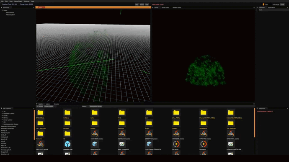The width and height of the screenshot is (289, 162).
Task: Click the Time Scale Reset button
Action: pyautogui.click(x=282, y=5)
